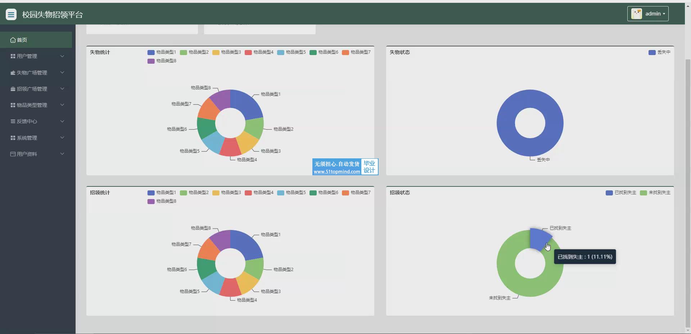The width and height of the screenshot is (691, 334).
Task: Toggle 物品类型1 legend in 失物统计 chart
Action: pos(162,52)
